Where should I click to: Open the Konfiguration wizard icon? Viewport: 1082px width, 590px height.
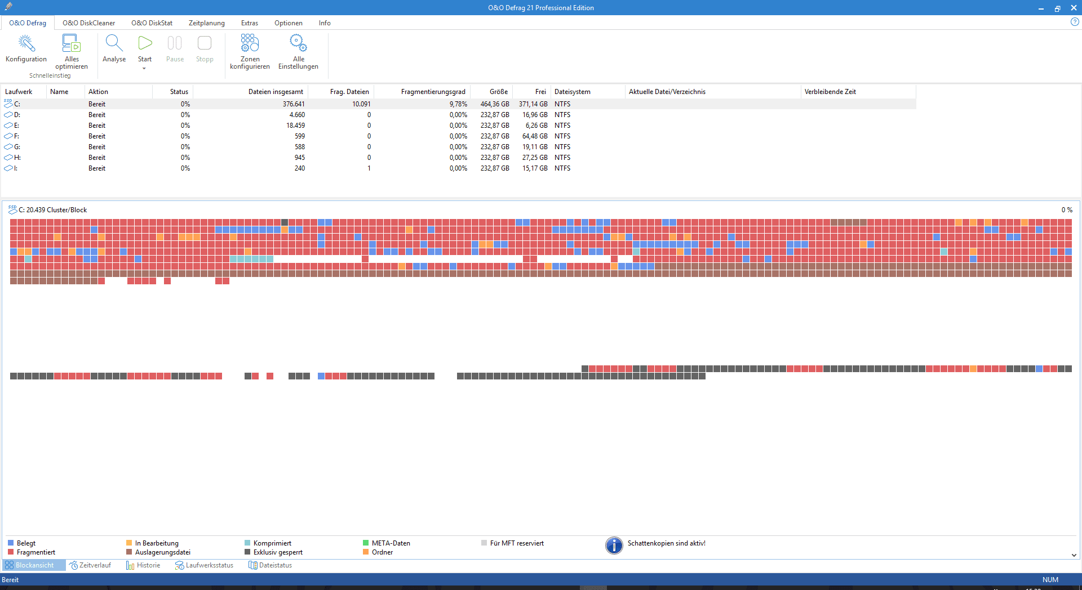point(26,43)
